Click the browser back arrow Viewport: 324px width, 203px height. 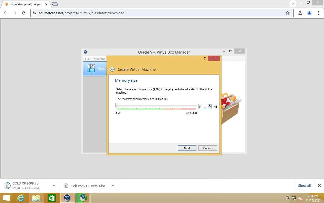click(6, 13)
